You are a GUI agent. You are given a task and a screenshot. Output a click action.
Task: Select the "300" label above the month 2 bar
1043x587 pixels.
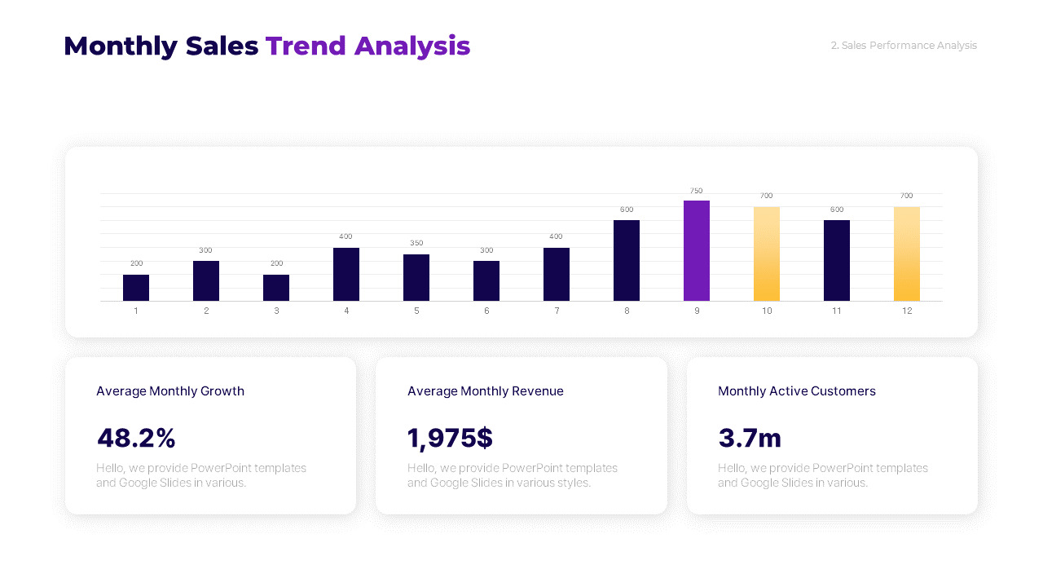coord(206,250)
